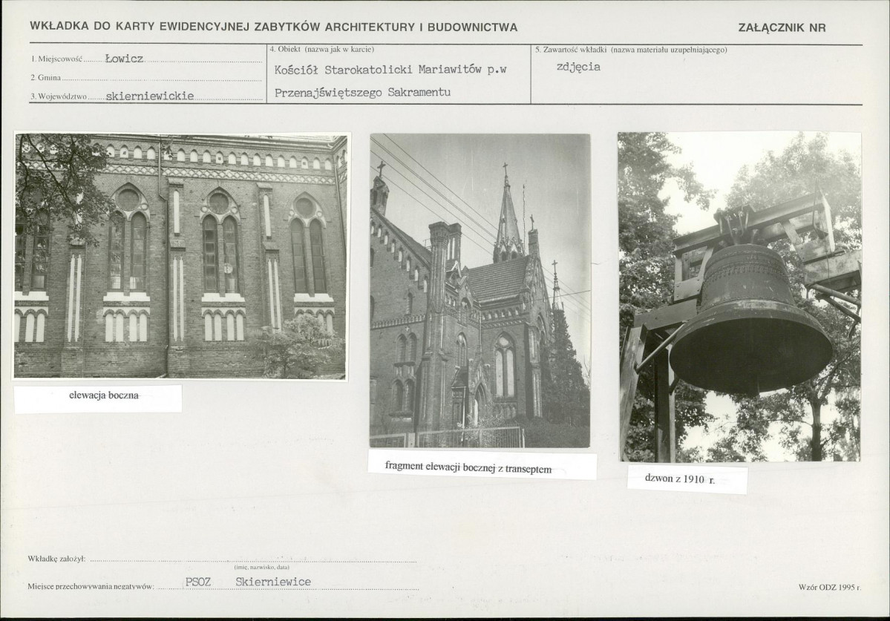Image resolution: width=890 pixels, height=621 pixels.
Task: Select the empty Gmina field line
Action: 146,77
